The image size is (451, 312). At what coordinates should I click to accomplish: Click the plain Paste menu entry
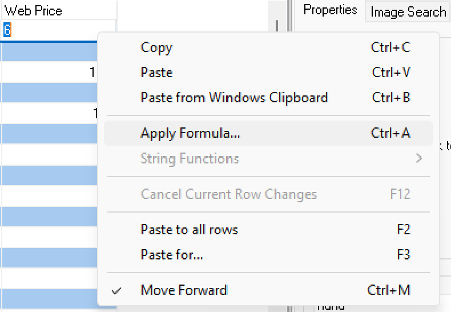click(x=156, y=73)
